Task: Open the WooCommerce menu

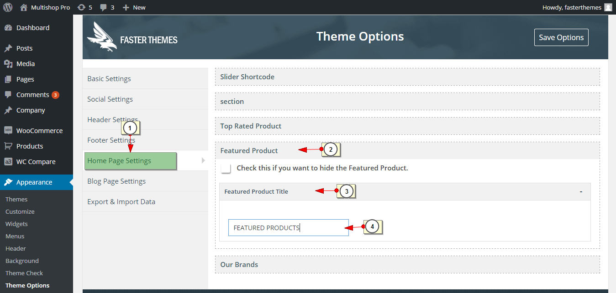Action: 37,131
